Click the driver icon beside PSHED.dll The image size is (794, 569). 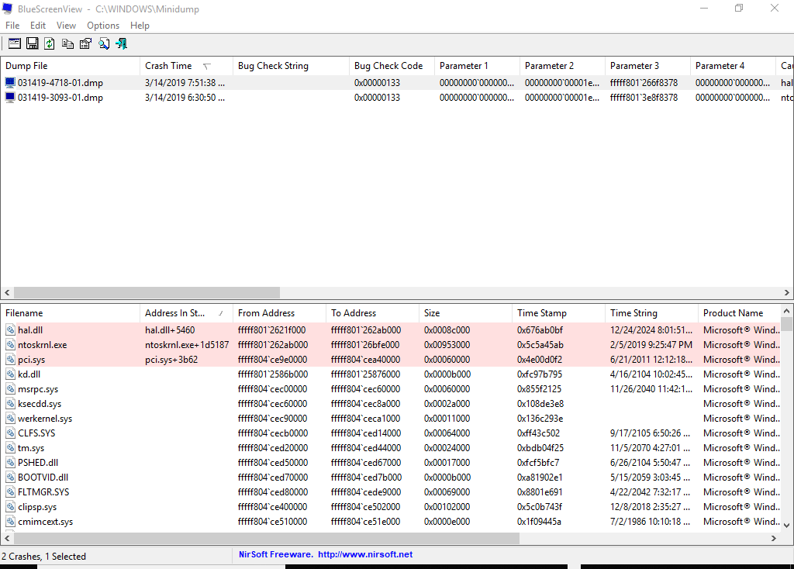click(10, 462)
